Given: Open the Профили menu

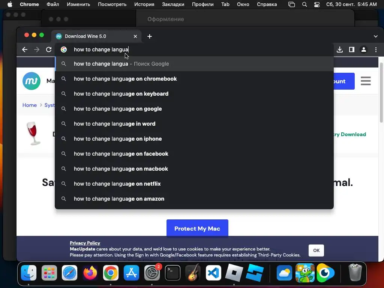Looking at the screenshot, I should point(203,4).
